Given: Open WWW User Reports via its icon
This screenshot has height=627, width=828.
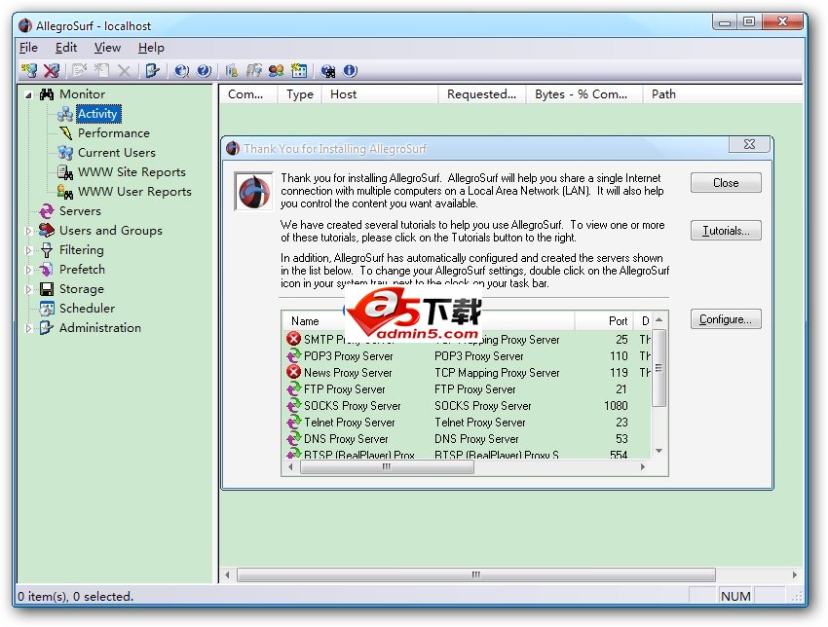Looking at the screenshot, I should (x=63, y=192).
